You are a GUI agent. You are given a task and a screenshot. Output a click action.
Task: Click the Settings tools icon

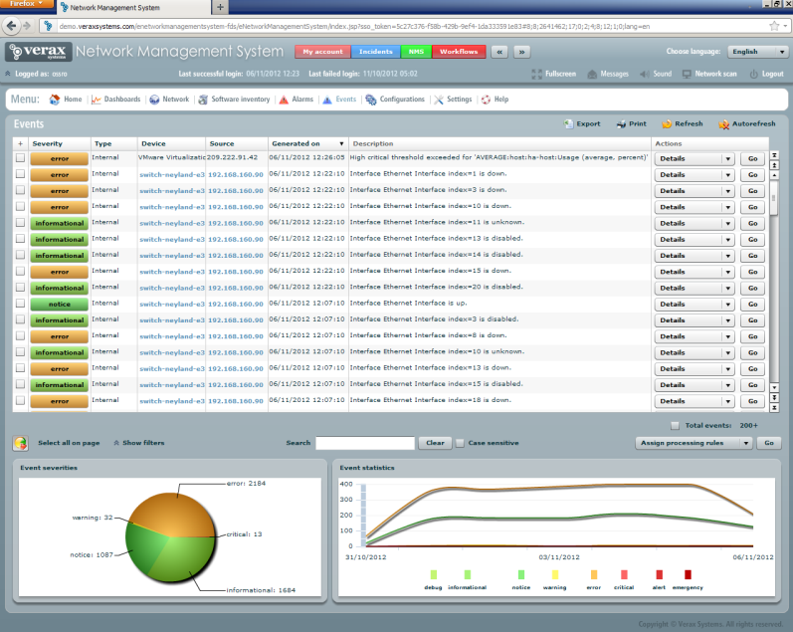click(x=439, y=100)
